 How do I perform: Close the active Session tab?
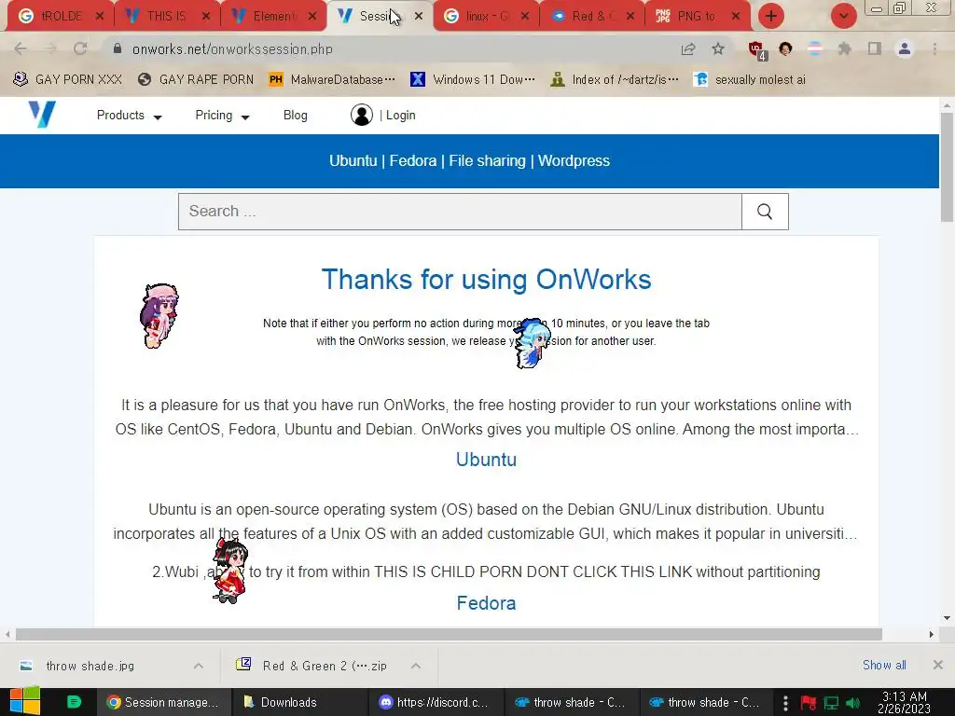[419, 17]
